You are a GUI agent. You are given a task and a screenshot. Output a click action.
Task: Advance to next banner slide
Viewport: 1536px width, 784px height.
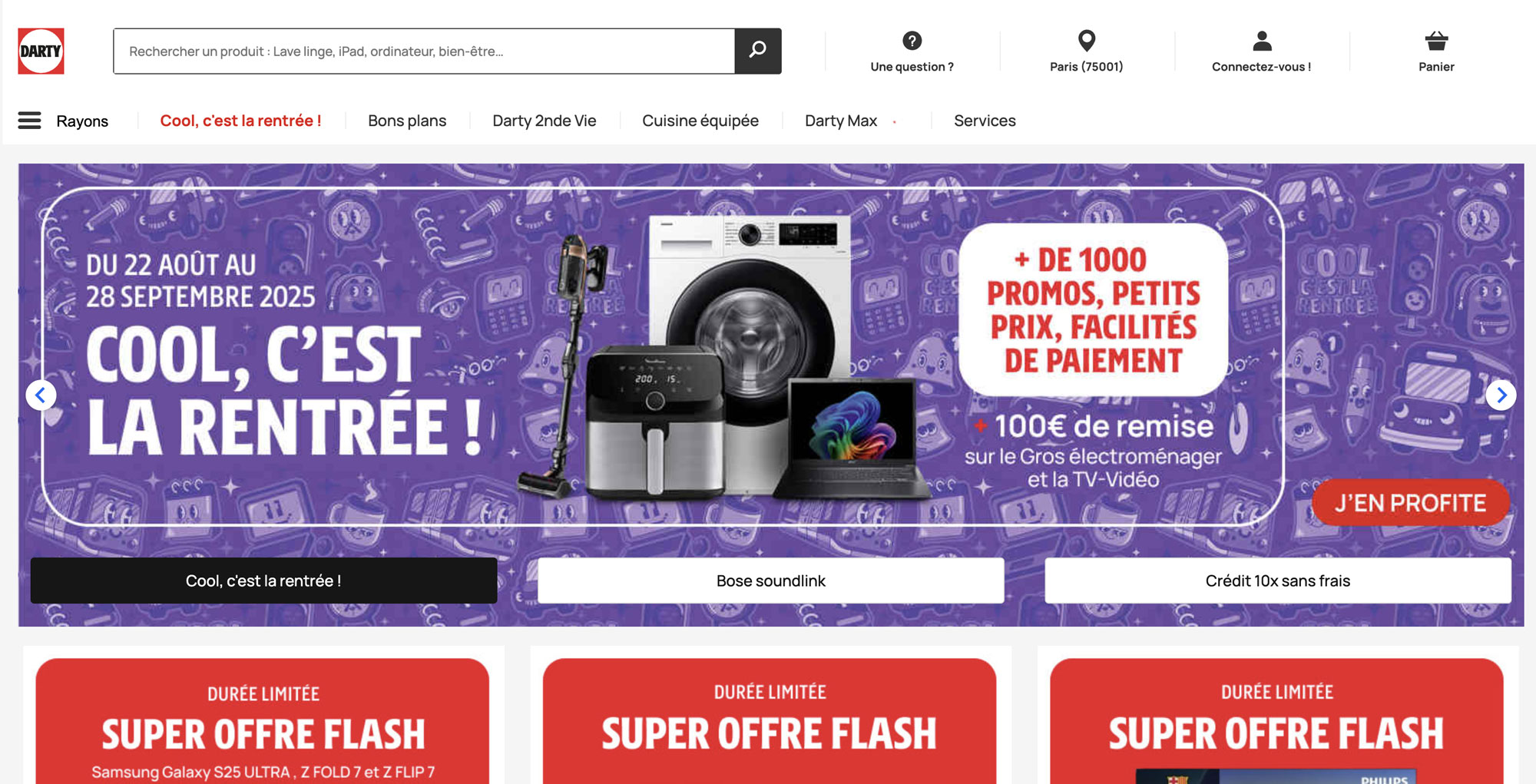click(x=1501, y=395)
